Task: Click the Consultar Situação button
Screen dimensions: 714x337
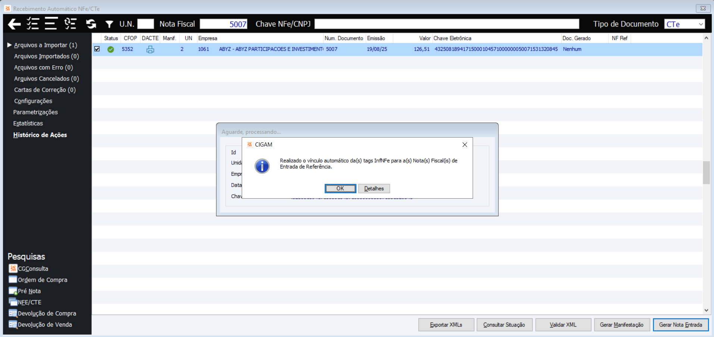Action: click(x=504, y=325)
